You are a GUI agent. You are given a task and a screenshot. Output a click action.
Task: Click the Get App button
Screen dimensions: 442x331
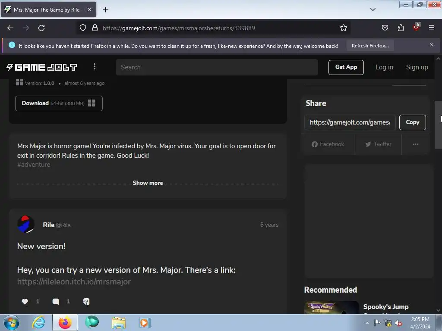click(x=346, y=67)
